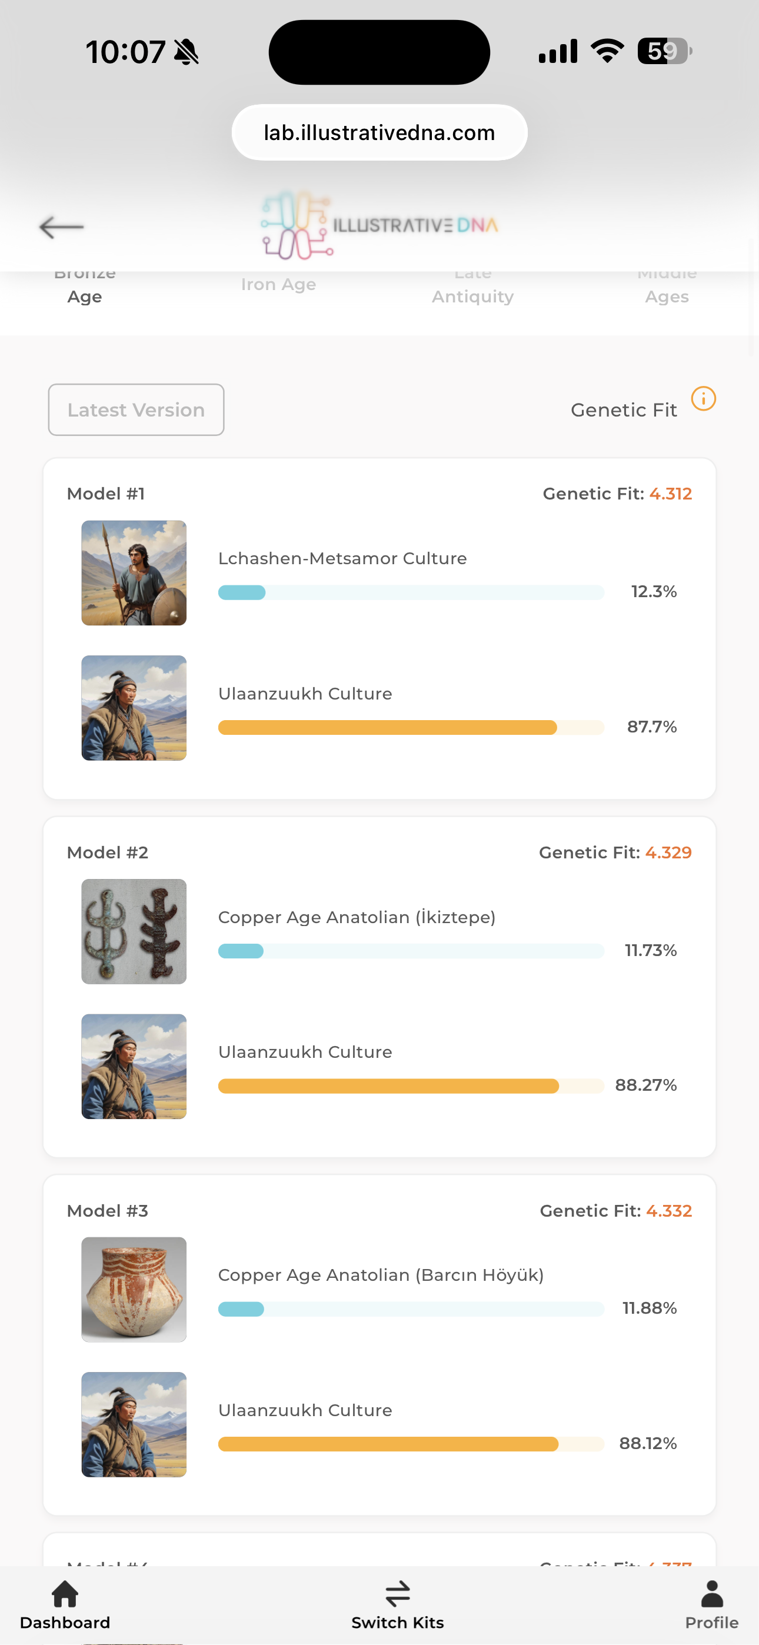
Task: Open the Latest Version dropdown
Action: pyautogui.click(x=136, y=410)
